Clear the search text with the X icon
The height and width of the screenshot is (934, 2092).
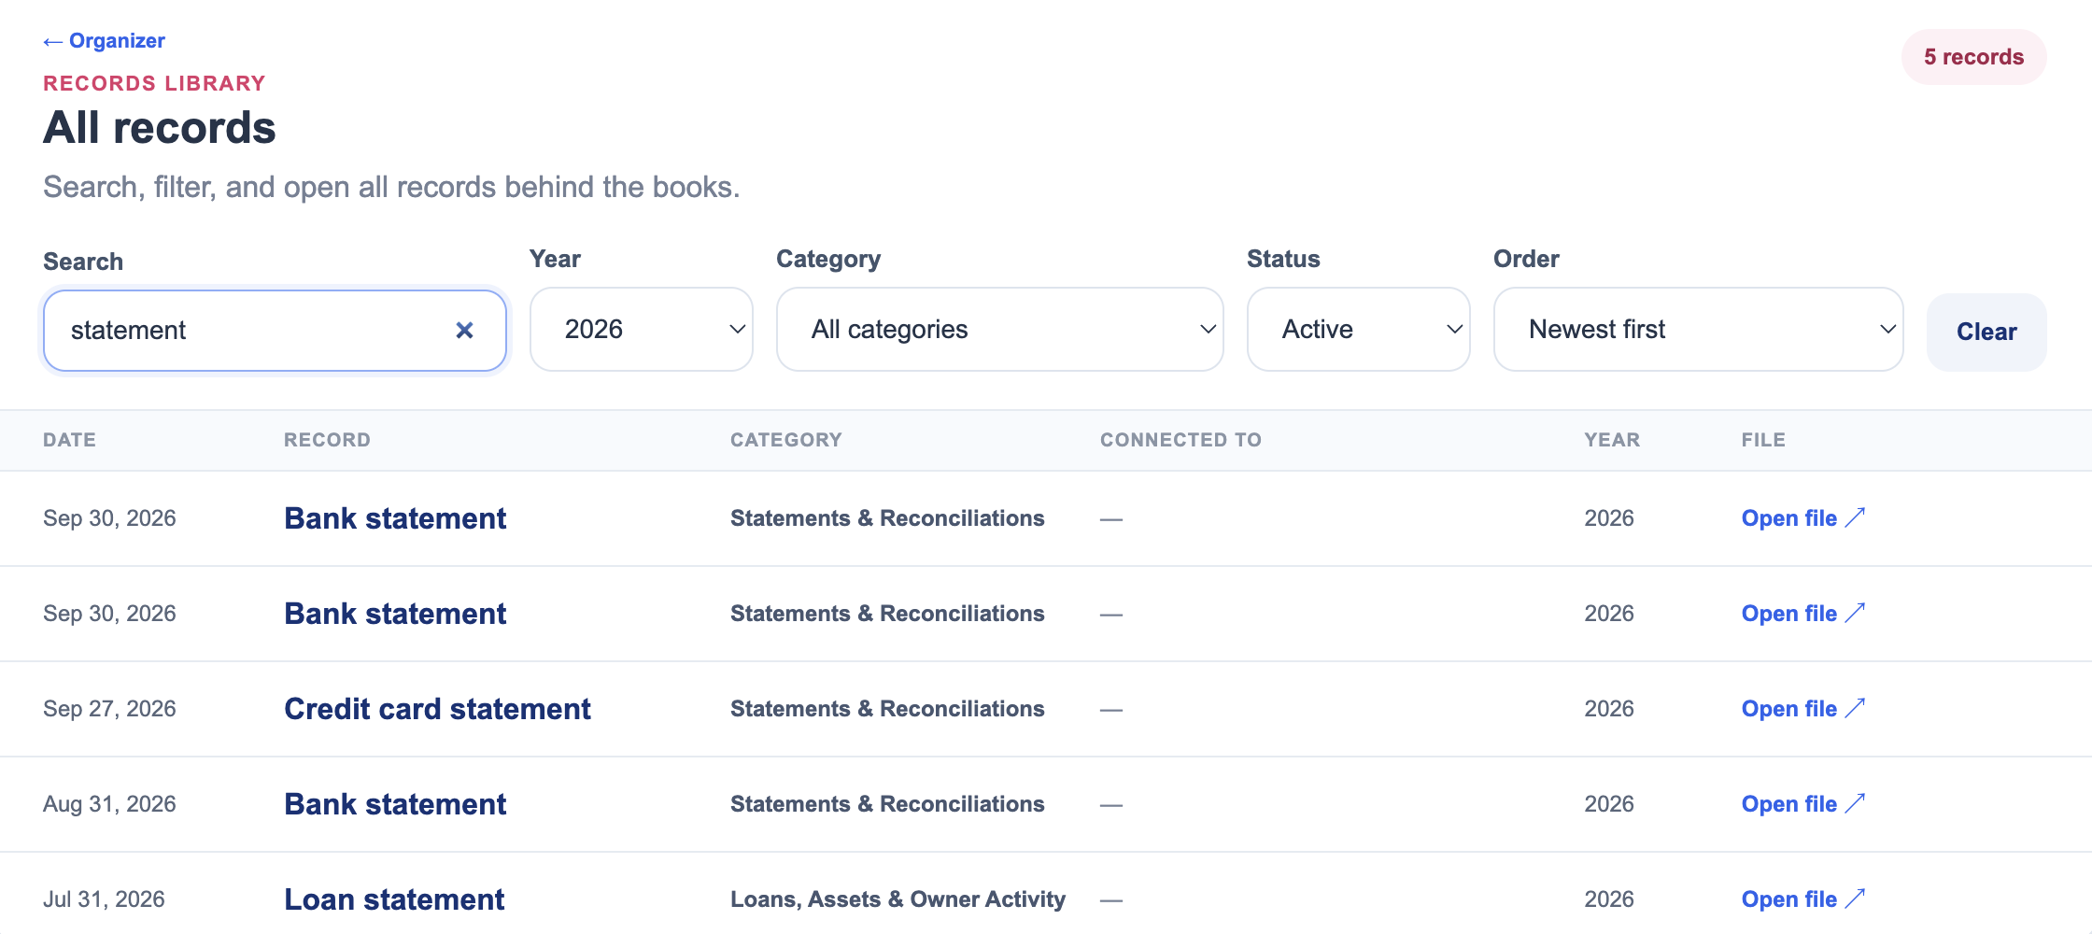(x=464, y=330)
